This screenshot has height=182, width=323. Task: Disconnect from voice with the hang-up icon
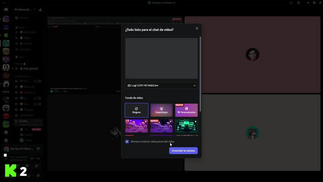click(x=38, y=158)
